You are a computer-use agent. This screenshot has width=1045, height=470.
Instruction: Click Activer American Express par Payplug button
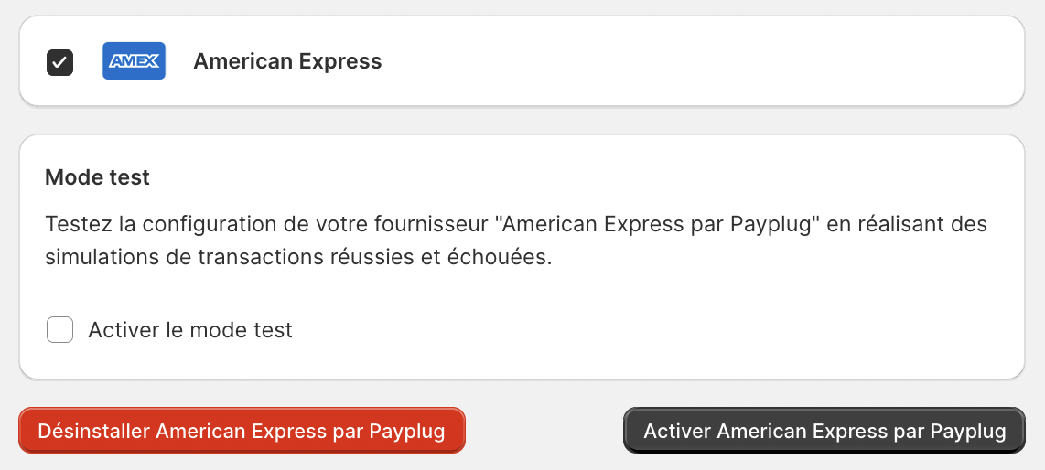[x=824, y=431]
